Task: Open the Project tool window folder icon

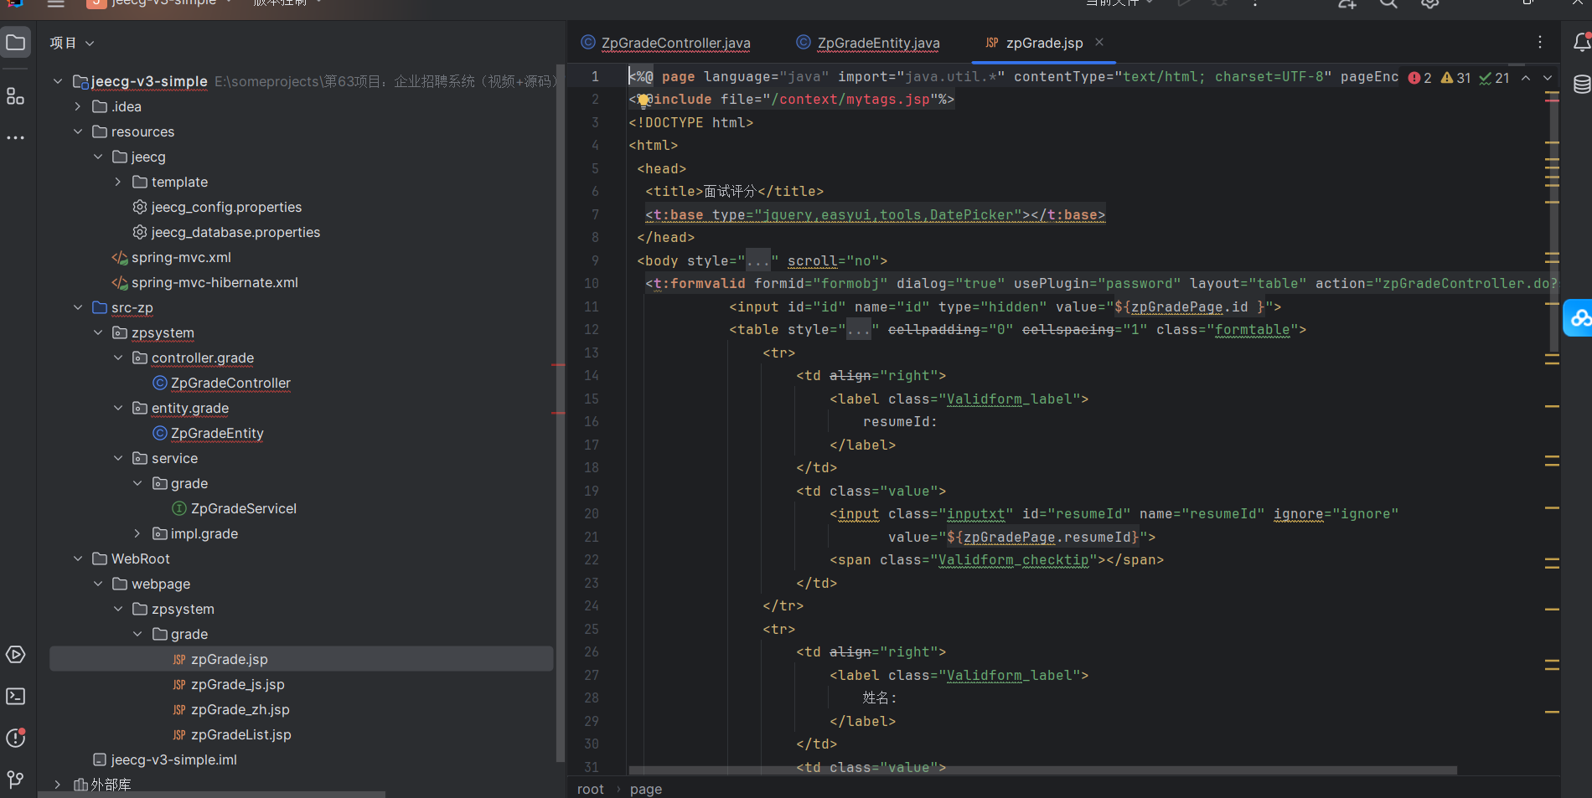Action: coord(16,42)
